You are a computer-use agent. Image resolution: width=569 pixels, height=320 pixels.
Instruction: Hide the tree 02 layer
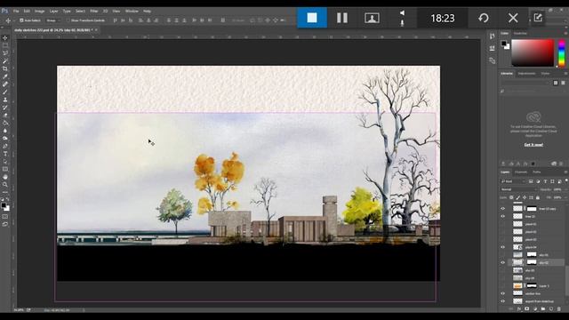(503, 216)
